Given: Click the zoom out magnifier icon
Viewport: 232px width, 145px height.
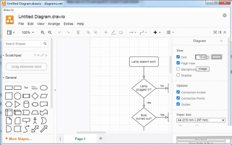Looking at the screenshot, I should 50,32.
